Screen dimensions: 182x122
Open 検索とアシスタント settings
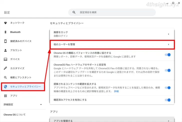[21, 77]
